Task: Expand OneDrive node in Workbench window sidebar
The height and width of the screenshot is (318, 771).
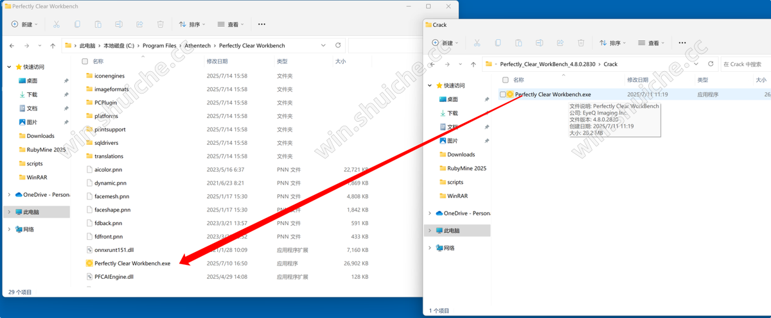Action: pos(9,194)
